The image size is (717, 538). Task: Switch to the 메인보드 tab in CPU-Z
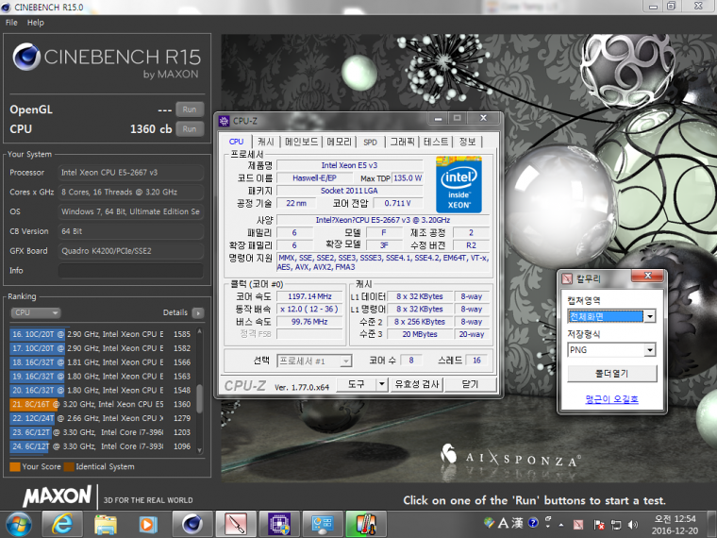(x=301, y=142)
